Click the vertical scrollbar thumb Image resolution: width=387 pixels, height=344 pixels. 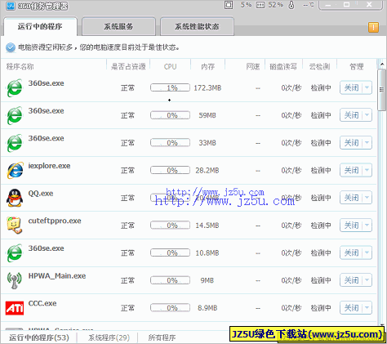click(381, 90)
